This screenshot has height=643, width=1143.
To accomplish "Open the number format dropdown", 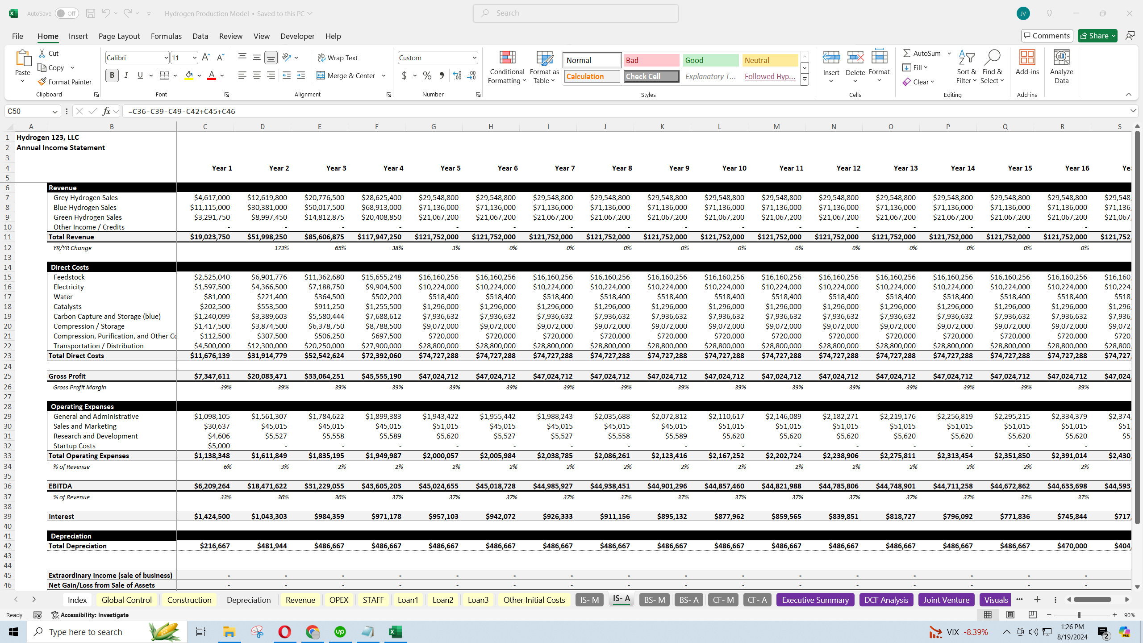I will pos(474,58).
